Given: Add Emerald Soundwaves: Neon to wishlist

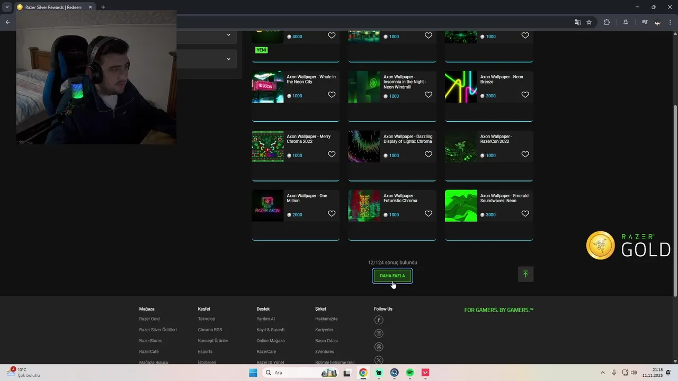Looking at the screenshot, I should click(525, 214).
